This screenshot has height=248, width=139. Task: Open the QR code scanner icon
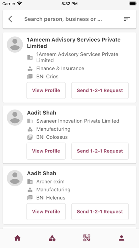[87, 238]
